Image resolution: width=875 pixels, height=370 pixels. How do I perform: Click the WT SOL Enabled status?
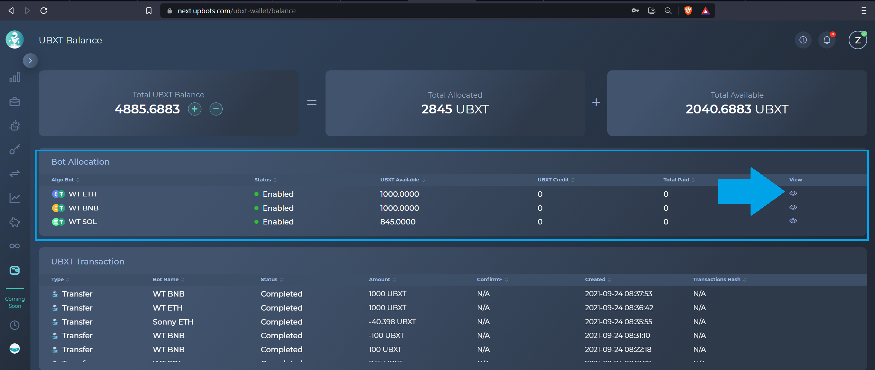click(x=274, y=222)
